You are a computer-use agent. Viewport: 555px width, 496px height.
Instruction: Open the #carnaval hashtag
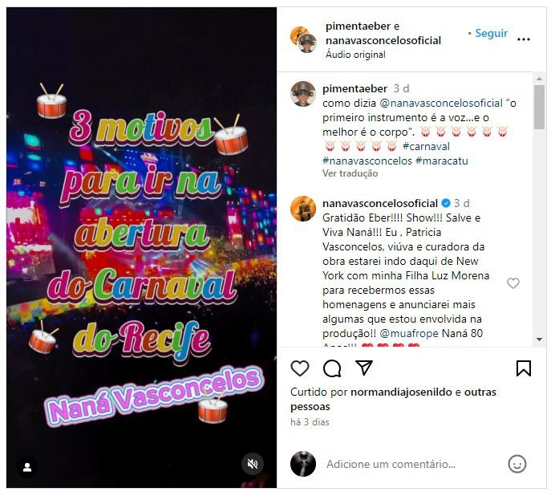pos(426,146)
